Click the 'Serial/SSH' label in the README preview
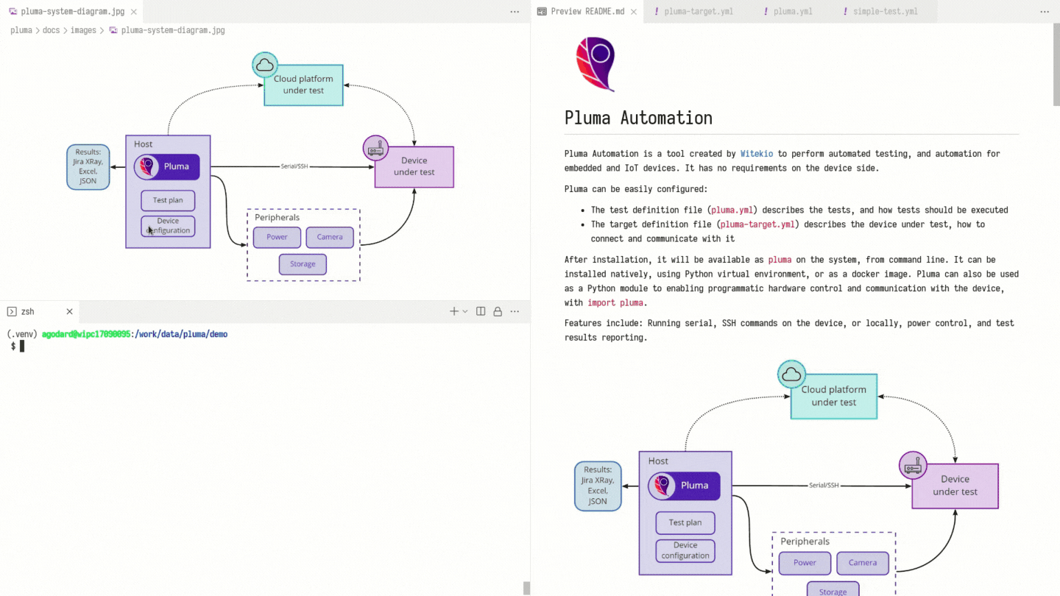Viewport: 1060px width, 596px height. click(824, 486)
